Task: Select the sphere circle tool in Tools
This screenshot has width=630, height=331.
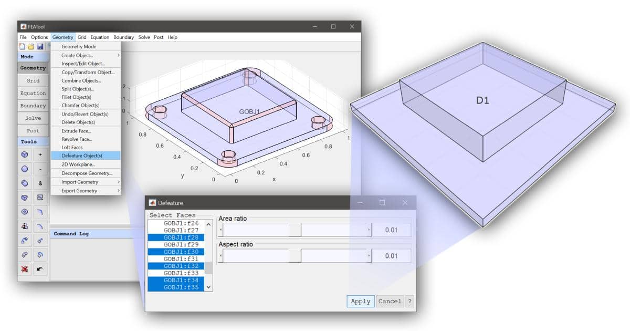Action: [x=25, y=169]
